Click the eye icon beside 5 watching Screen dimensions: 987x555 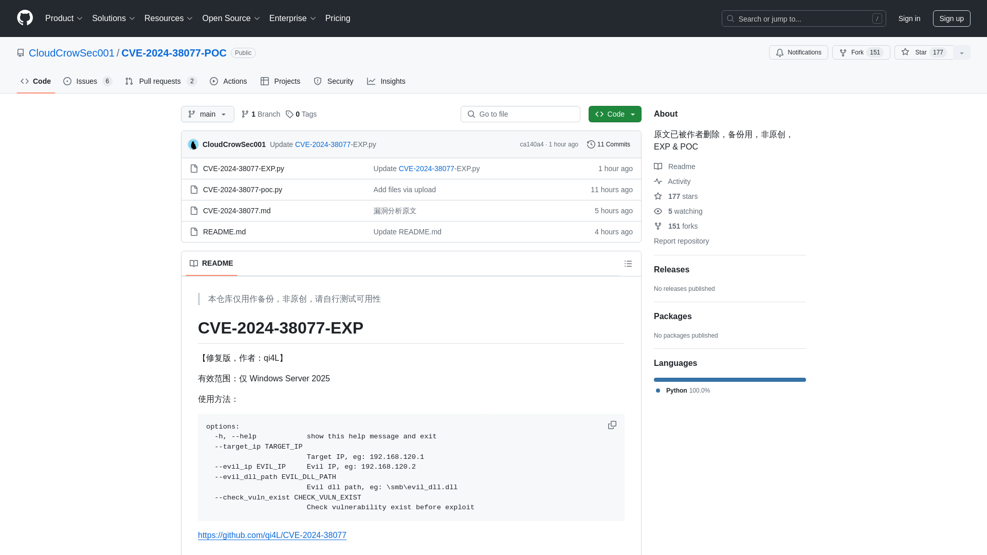[x=658, y=211]
